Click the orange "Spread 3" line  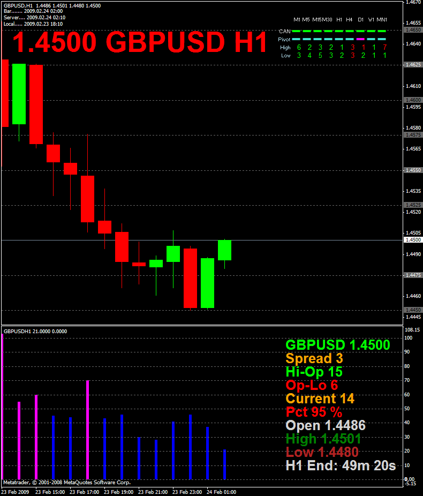click(314, 359)
